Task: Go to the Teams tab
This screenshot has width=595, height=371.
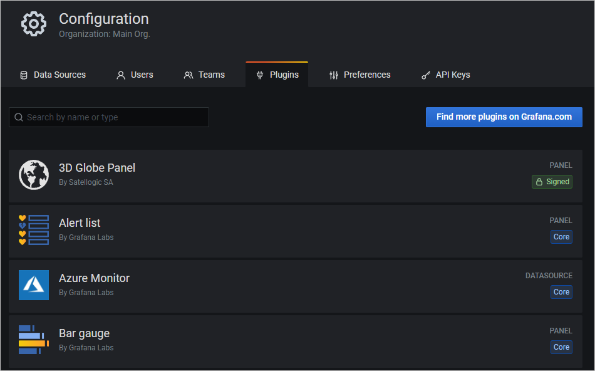Action: click(205, 75)
